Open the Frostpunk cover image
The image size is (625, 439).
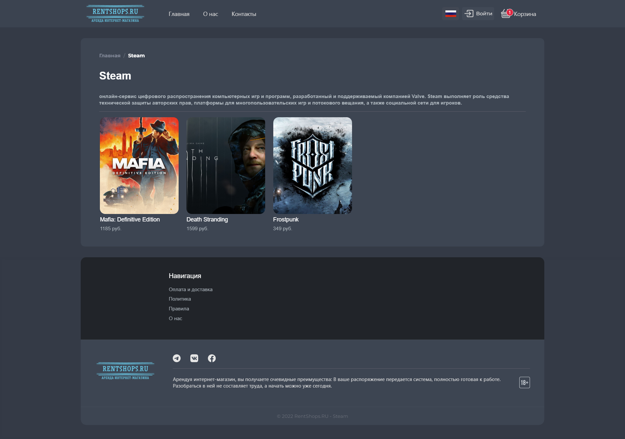click(313, 165)
